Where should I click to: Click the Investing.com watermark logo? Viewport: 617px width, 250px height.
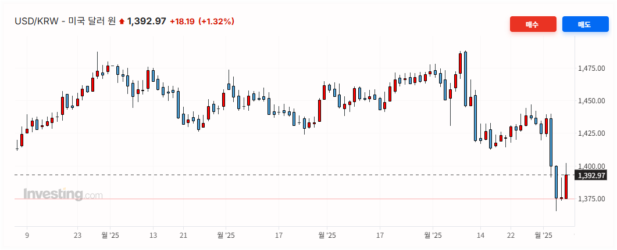(x=63, y=194)
